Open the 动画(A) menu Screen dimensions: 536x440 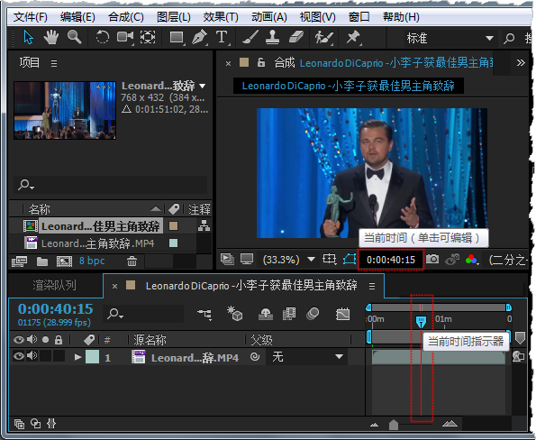tap(269, 17)
